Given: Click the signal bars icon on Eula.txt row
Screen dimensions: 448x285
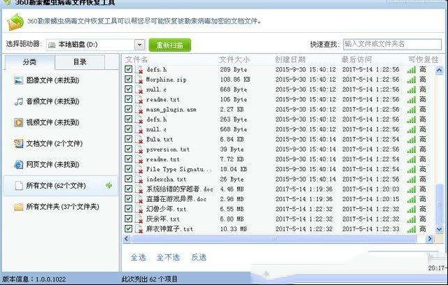Looking at the screenshot, I should click(x=412, y=140).
